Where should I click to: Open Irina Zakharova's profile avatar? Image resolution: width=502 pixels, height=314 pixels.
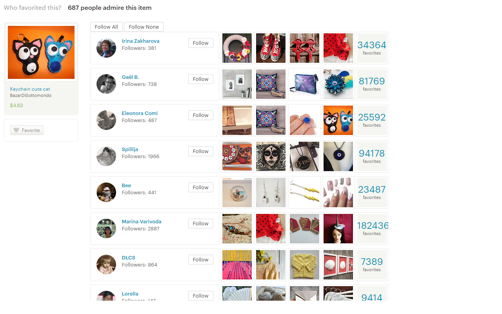click(x=106, y=48)
